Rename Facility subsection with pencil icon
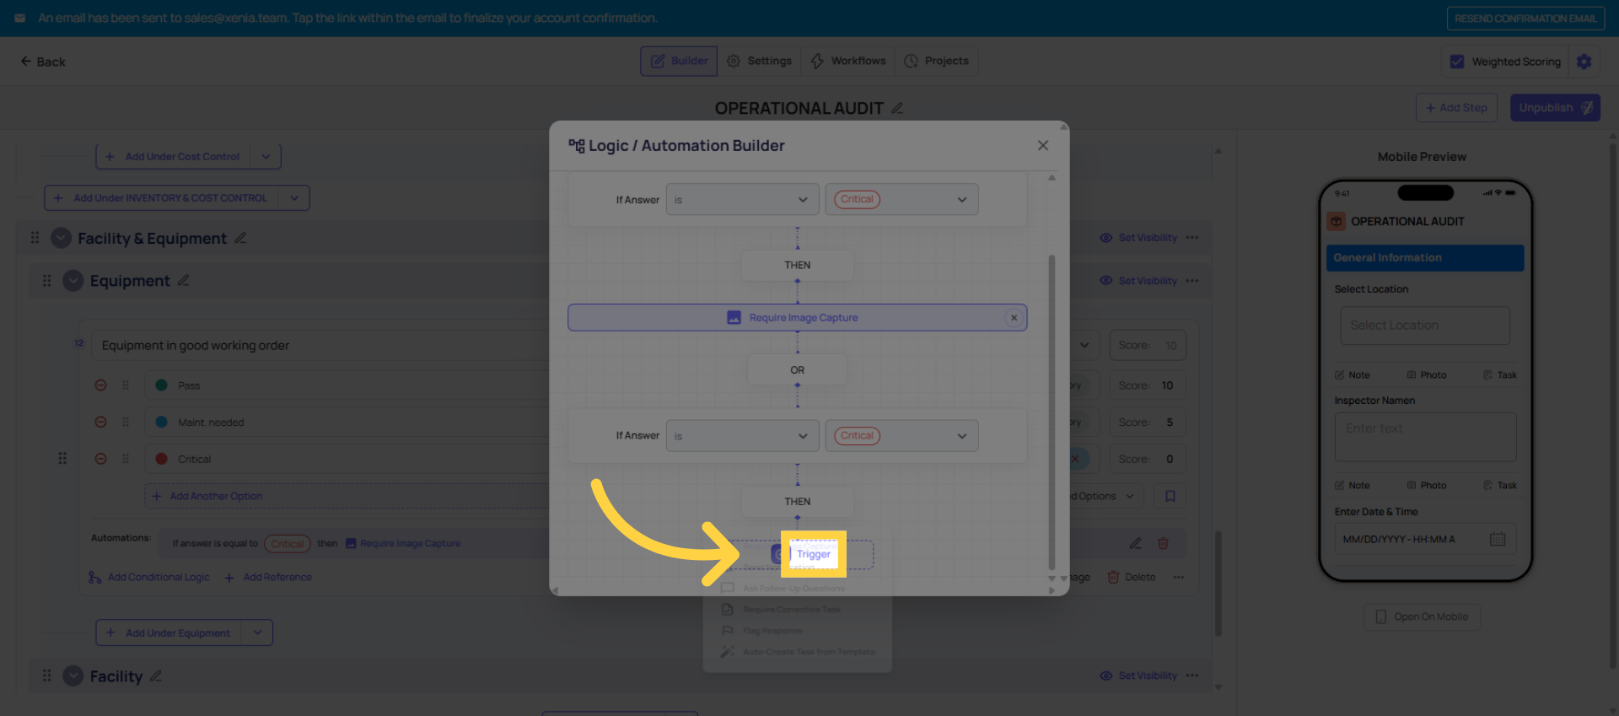This screenshot has width=1619, height=716. point(156,676)
